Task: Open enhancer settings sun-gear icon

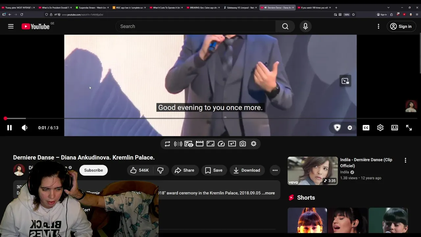Action: click(x=254, y=144)
